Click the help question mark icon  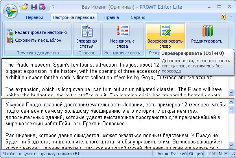pyautogui.click(x=223, y=17)
